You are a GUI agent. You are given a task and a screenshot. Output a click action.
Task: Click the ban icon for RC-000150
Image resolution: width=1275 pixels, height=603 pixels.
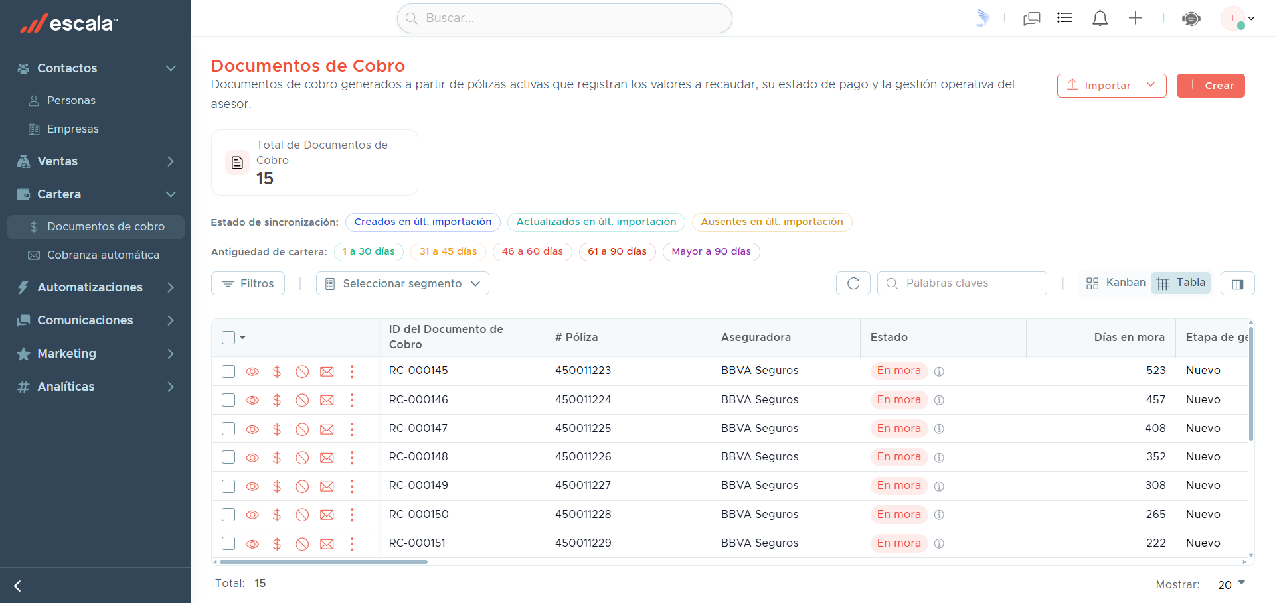tap(302, 515)
